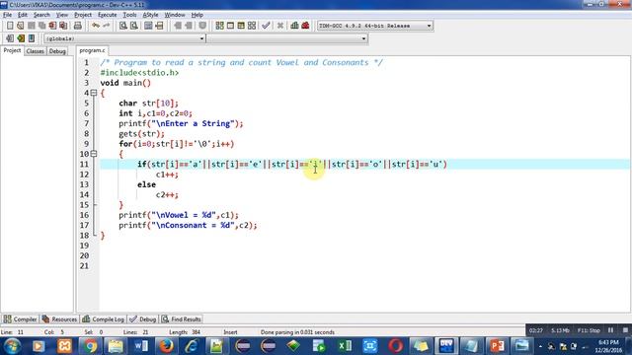Image resolution: width=632 pixels, height=355 pixels.
Task: Click the red delete profiling information icon
Action: (x=305, y=26)
